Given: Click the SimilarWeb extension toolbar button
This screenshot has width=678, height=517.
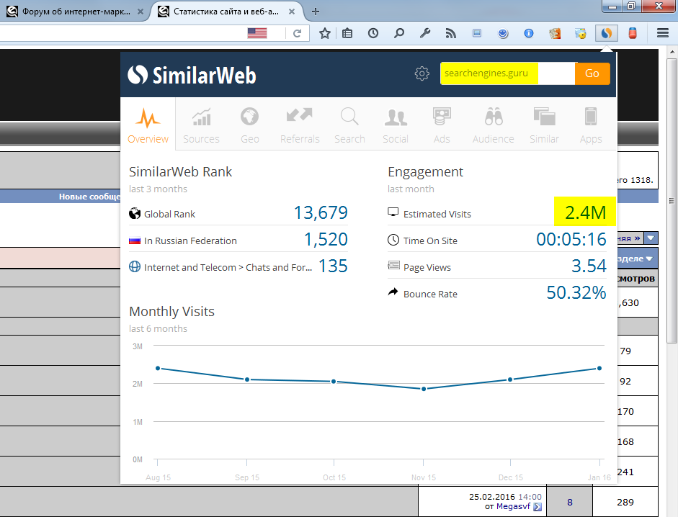Looking at the screenshot, I should 607,33.
